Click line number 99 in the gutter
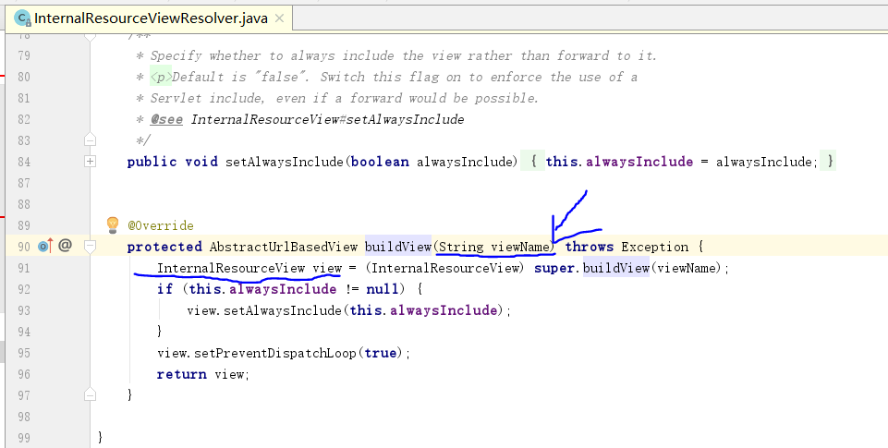The width and height of the screenshot is (888, 448). pyautogui.click(x=24, y=438)
